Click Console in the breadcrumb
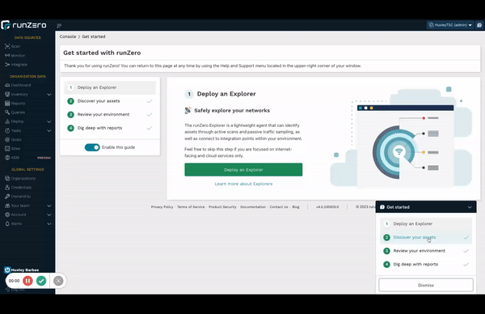The width and height of the screenshot is (485, 314). (x=68, y=36)
